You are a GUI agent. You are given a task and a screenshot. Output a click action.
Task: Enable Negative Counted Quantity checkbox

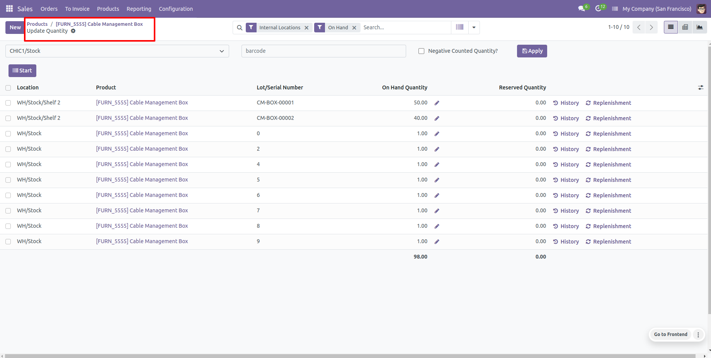[421, 51]
